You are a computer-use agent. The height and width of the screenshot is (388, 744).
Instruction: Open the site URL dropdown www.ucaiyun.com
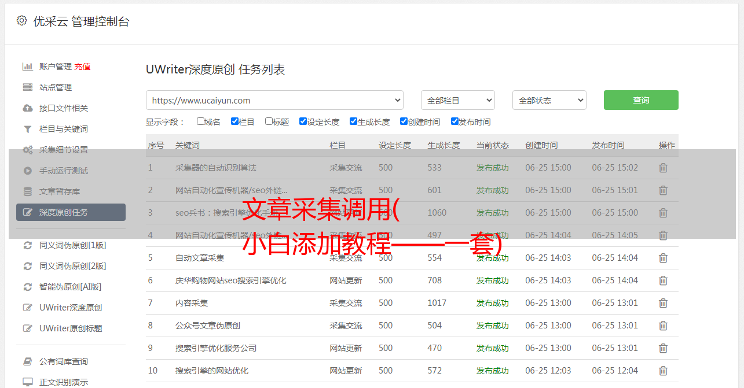coord(274,100)
